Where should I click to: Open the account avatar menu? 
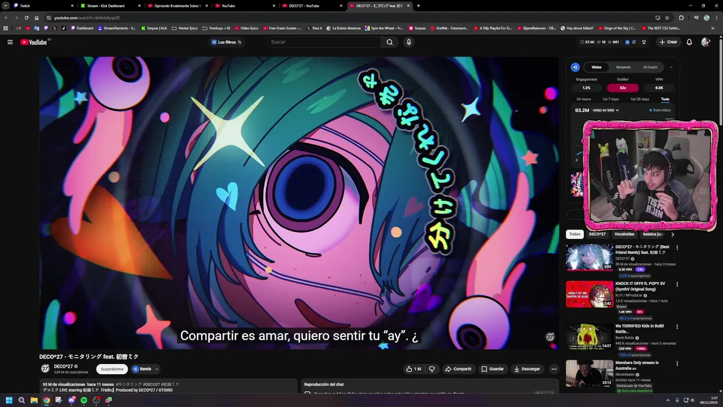pos(705,42)
